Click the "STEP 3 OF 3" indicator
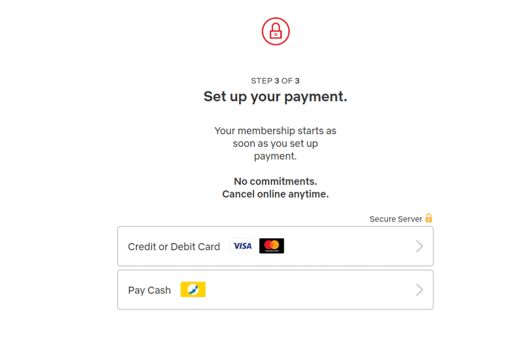This screenshot has height=354, width=521. (275, 81)
